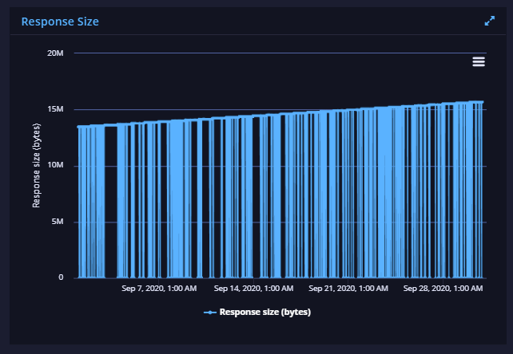Image resolution: width=513 pixels, height=354 pixels.
Task: Click the 20M y-axis value
Action: coord(55,53)
